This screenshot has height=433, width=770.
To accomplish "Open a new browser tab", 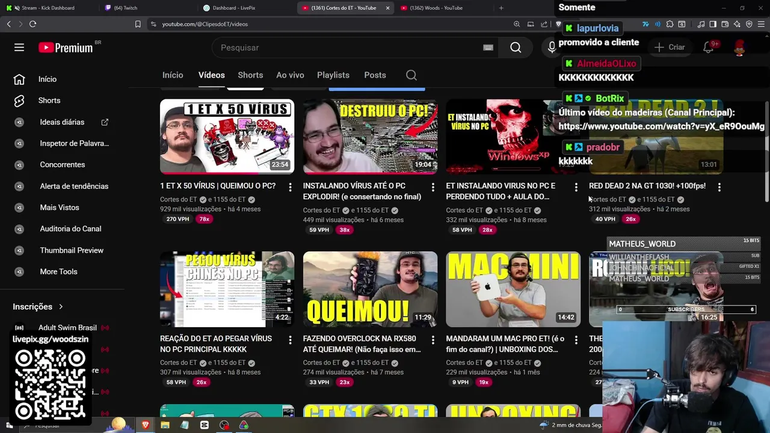I will coord(501,8).
